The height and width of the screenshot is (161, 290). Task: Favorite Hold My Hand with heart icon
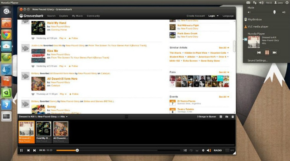[33, 38]
